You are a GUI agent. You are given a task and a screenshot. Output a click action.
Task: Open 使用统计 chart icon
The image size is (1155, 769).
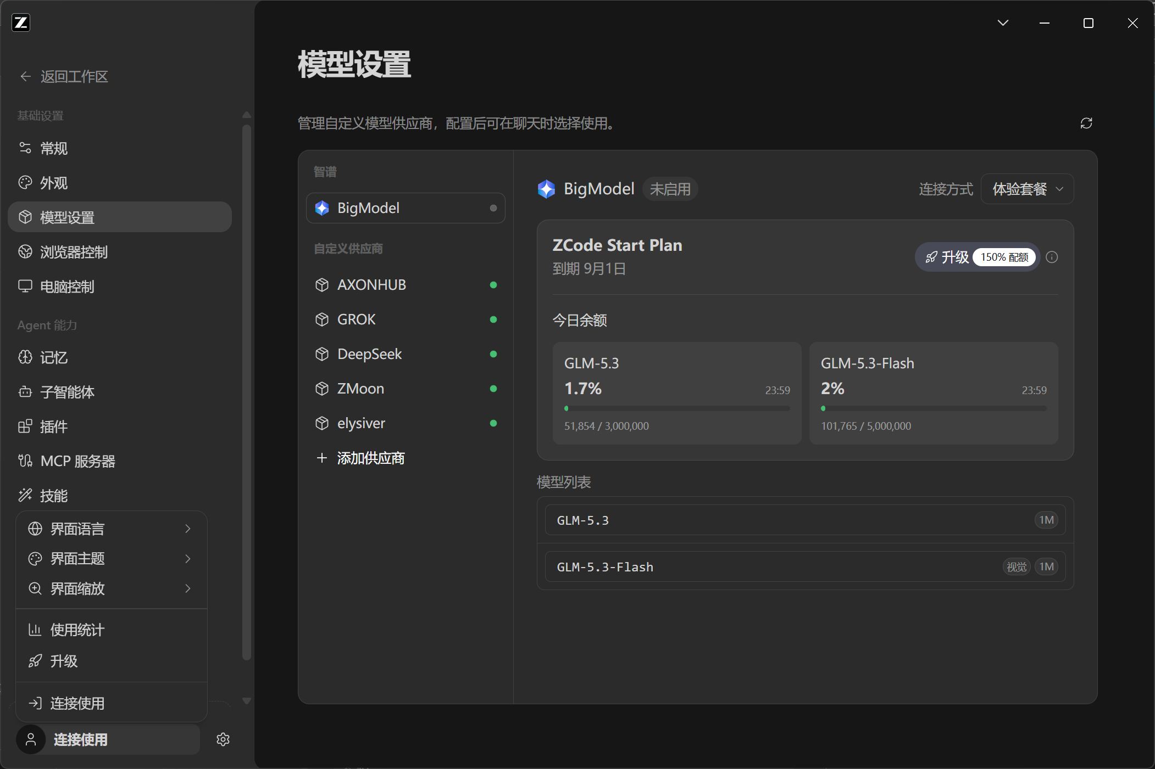point(35,630)
